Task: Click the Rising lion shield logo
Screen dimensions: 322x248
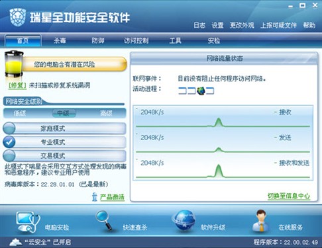Action: (18, 17)
